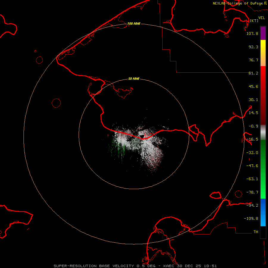Screen dimensions: 268x268
Task: Click the -109.8 scale value
Action: point(251,219)
